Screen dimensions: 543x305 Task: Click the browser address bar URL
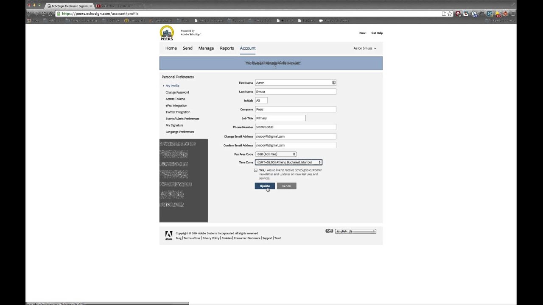[x=100, y=14]
